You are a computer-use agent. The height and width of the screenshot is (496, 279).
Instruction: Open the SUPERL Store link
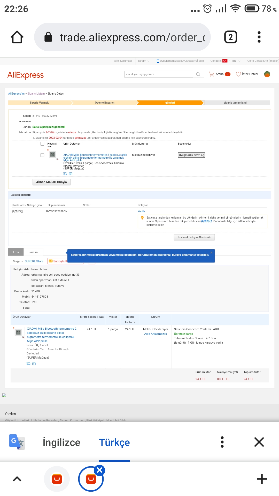point(34,261)
